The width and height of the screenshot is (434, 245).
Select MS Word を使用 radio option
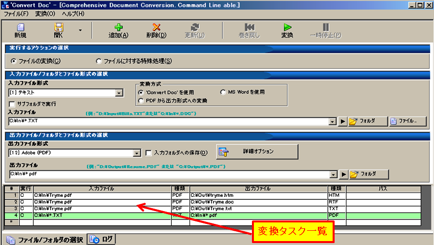[x=223, y=92]
